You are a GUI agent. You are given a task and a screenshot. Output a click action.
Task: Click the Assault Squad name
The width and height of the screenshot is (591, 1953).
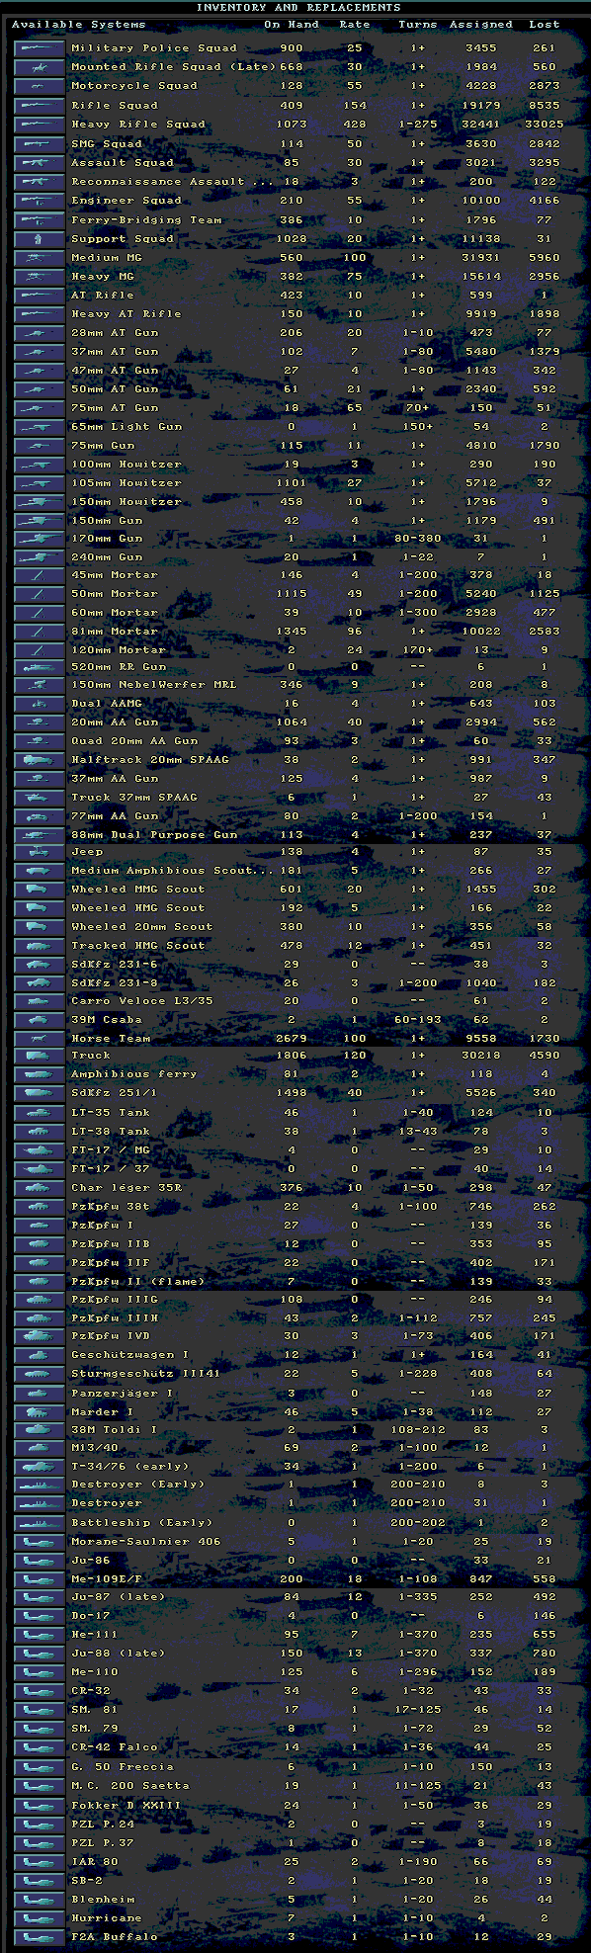pos(123,162)
